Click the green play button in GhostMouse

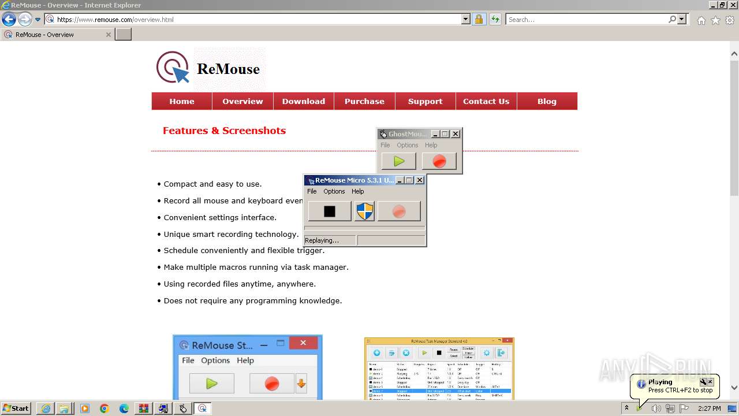(398, 161)
